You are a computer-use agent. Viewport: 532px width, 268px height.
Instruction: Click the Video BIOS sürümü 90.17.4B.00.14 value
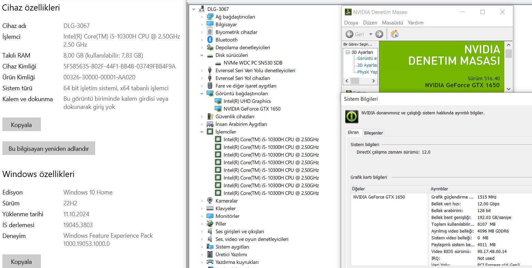pyautogui.click(x=492, y=252)
